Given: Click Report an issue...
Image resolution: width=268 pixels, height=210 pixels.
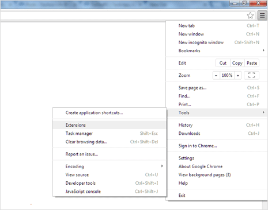Looking at the screenshot, I should coord(110,154).
